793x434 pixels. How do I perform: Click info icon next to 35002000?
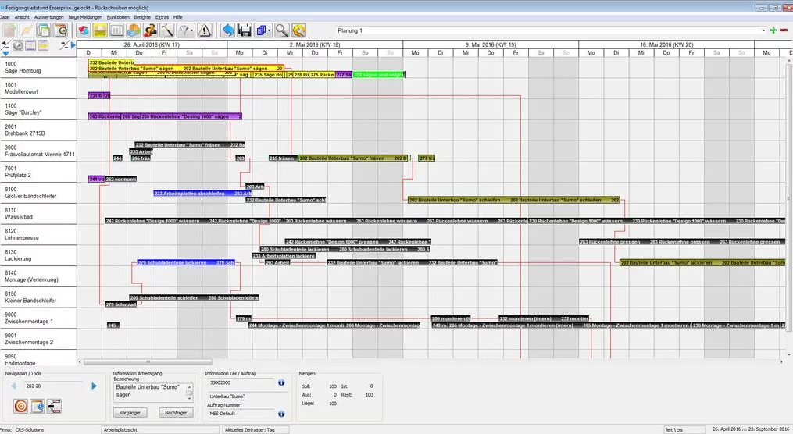click(x=280, y=383)
